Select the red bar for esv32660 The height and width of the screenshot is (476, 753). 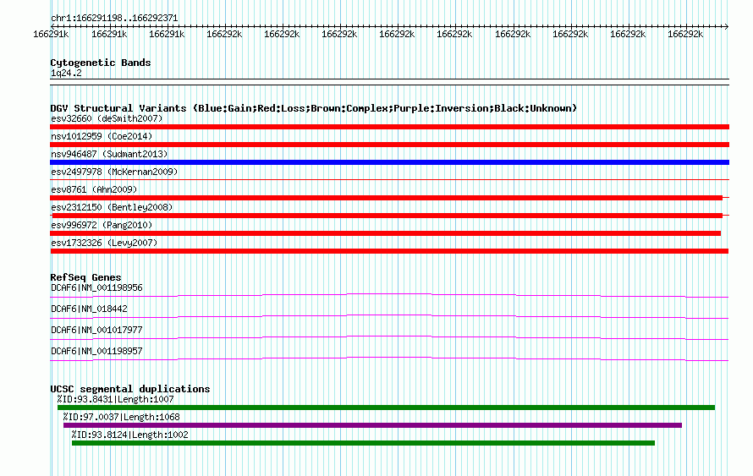click(389, 127)
